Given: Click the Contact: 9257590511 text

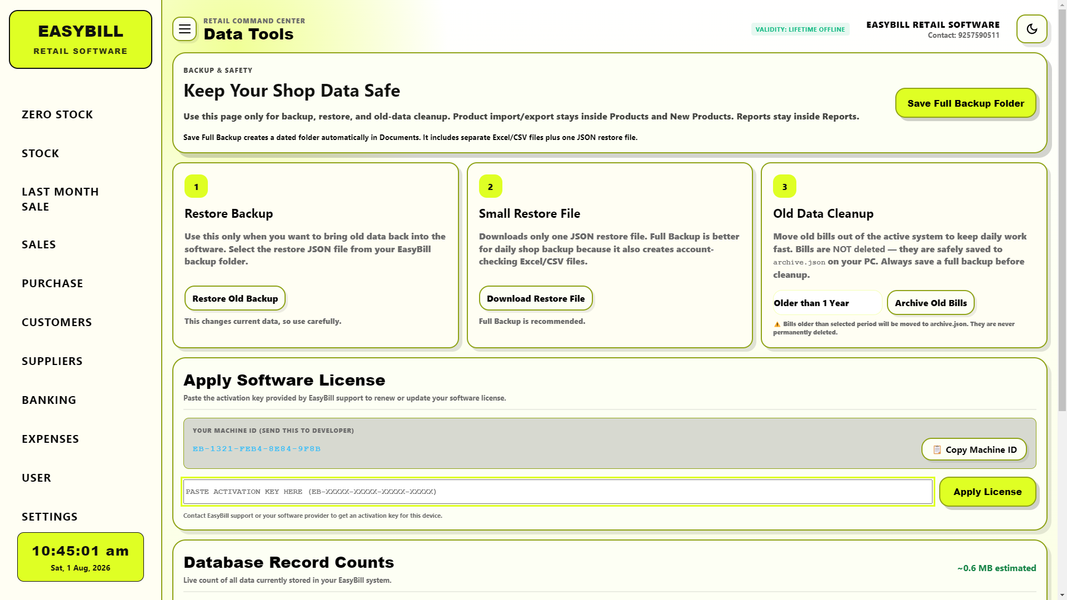Looking at the screenshot, I should [x=963, y=35].
